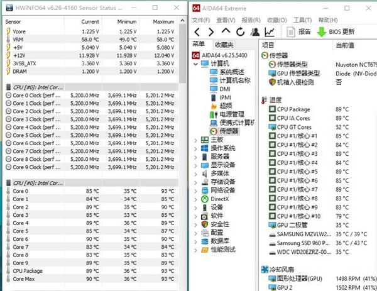The image size is (377, 291).
Task: Click the AIDA64 up-level arrow
Action: point(226,31)
